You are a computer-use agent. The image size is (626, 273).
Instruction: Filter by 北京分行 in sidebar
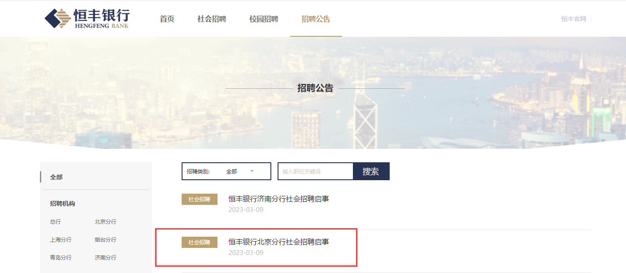(105, 222)
